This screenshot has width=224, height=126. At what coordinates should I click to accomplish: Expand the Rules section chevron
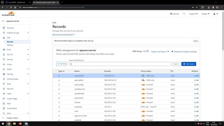pos(28,84)
